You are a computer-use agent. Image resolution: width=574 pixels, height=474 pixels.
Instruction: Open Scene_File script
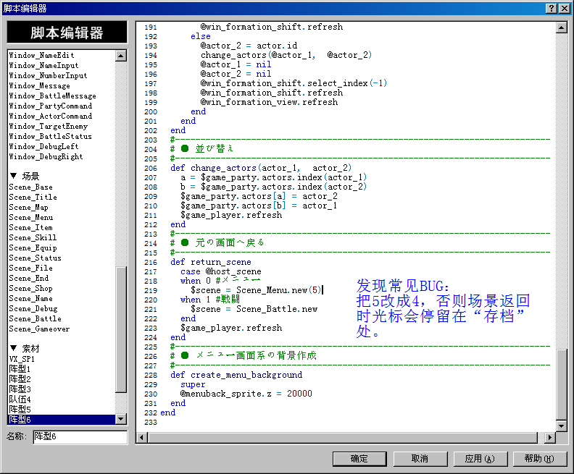pos(30,268)
